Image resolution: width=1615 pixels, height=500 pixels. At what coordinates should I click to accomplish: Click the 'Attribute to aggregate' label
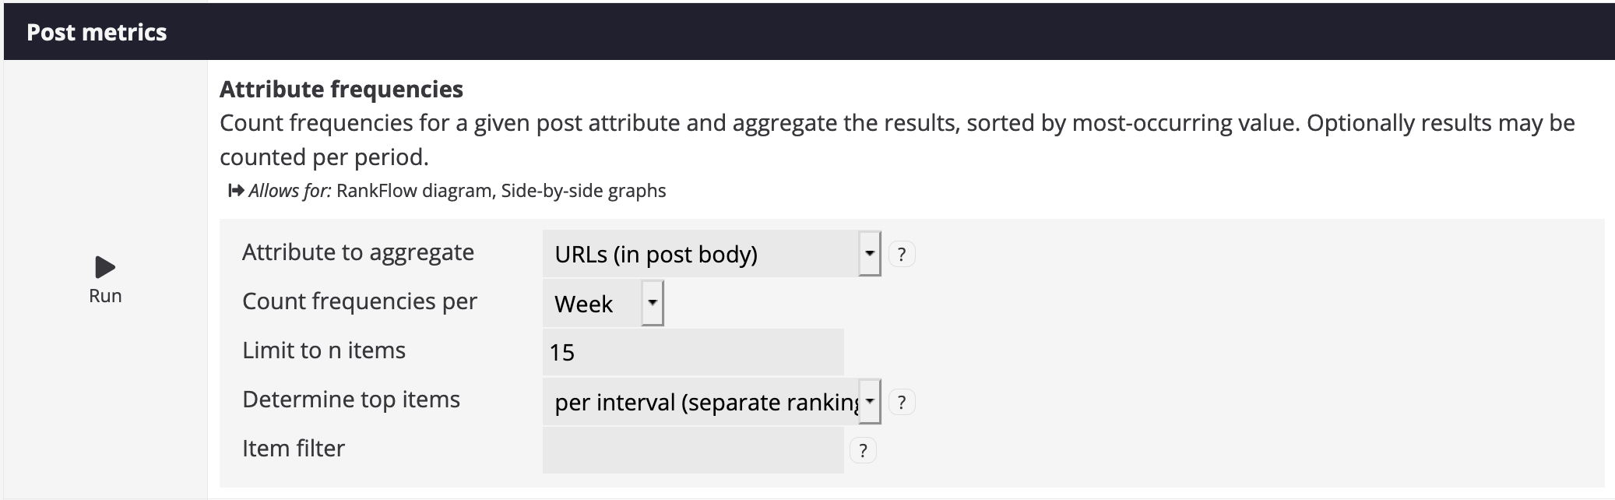coord(358,252)
